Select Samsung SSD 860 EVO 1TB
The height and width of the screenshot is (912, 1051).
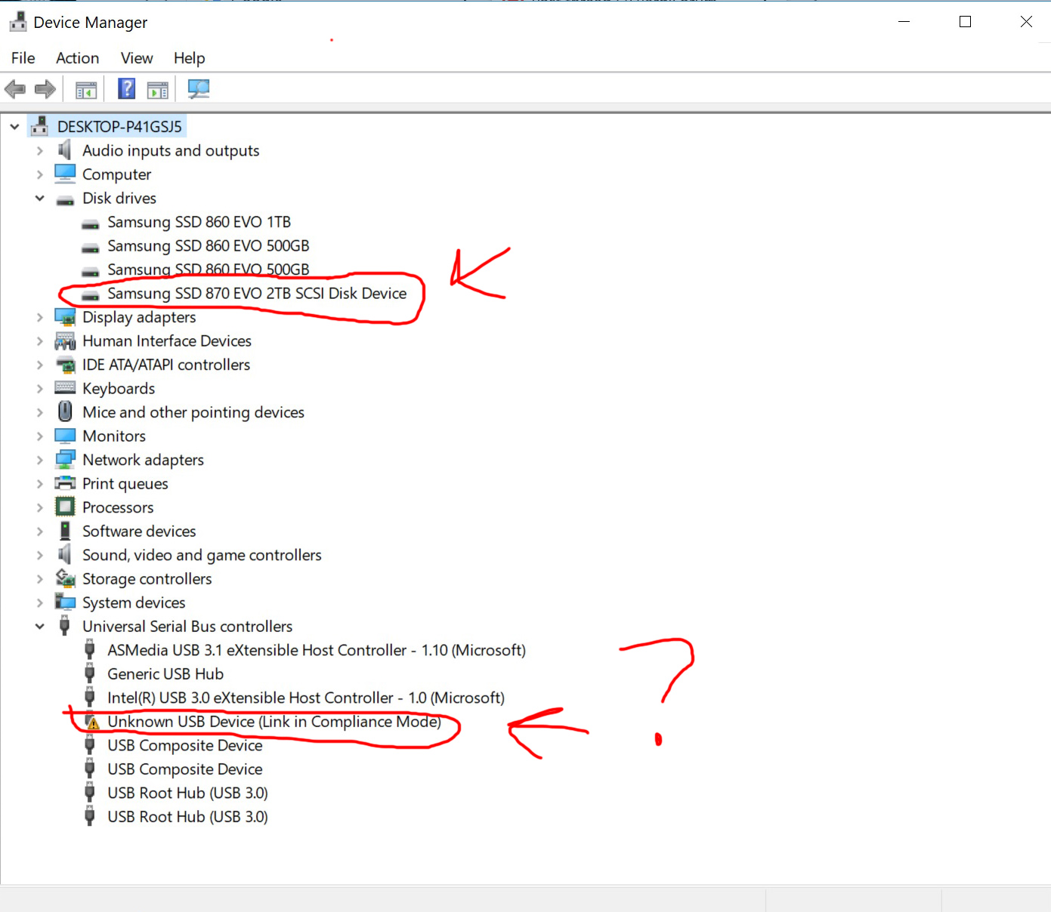click(199, 222)
